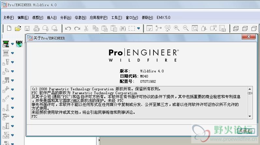This screenshot has height=145, width=260.
Task: Expand dropdown next to mold base icon
Action: 12,44
